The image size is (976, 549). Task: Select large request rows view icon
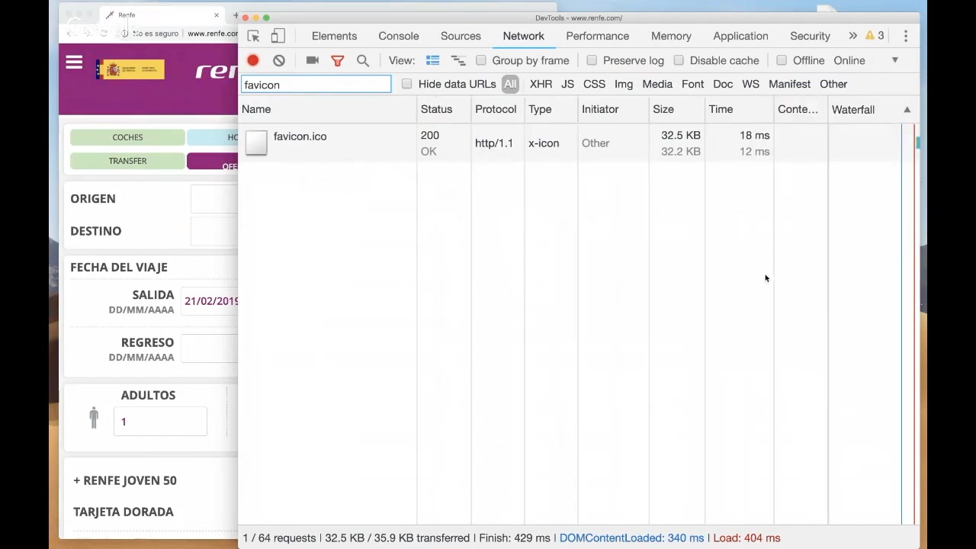[432, 60]
